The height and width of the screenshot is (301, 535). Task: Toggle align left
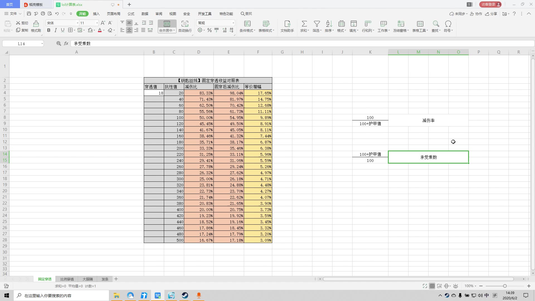(x=122, y=30)
